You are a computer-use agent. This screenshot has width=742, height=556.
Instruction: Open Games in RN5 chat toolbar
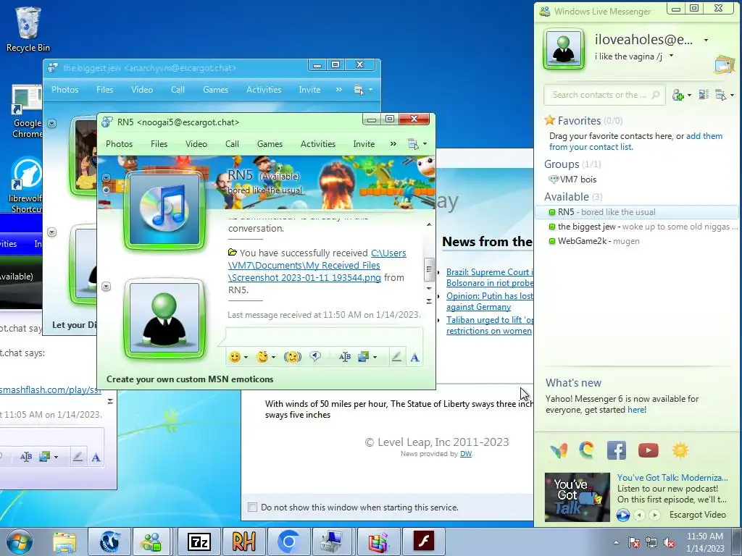(x=270, y=144)
